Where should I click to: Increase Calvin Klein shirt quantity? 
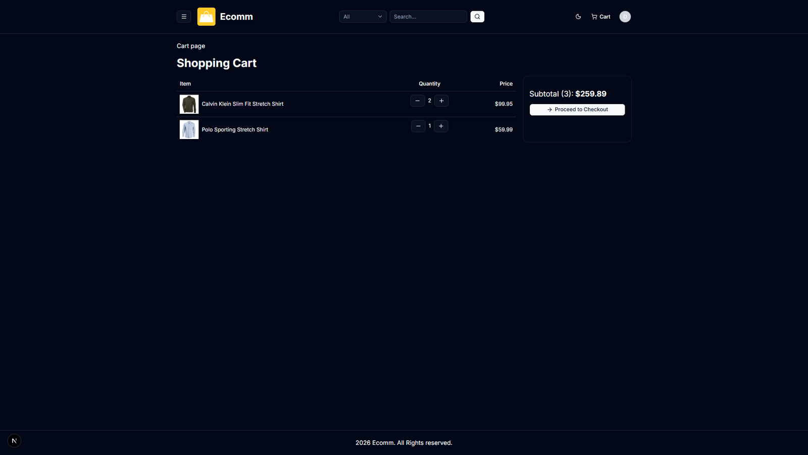(x=441, y=101)
